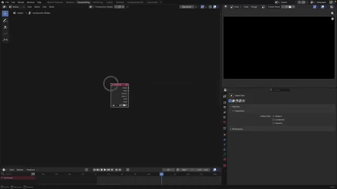Screen dimensions: 337x189
Task: Open the Tool properties tab
Action: point(225,97)
